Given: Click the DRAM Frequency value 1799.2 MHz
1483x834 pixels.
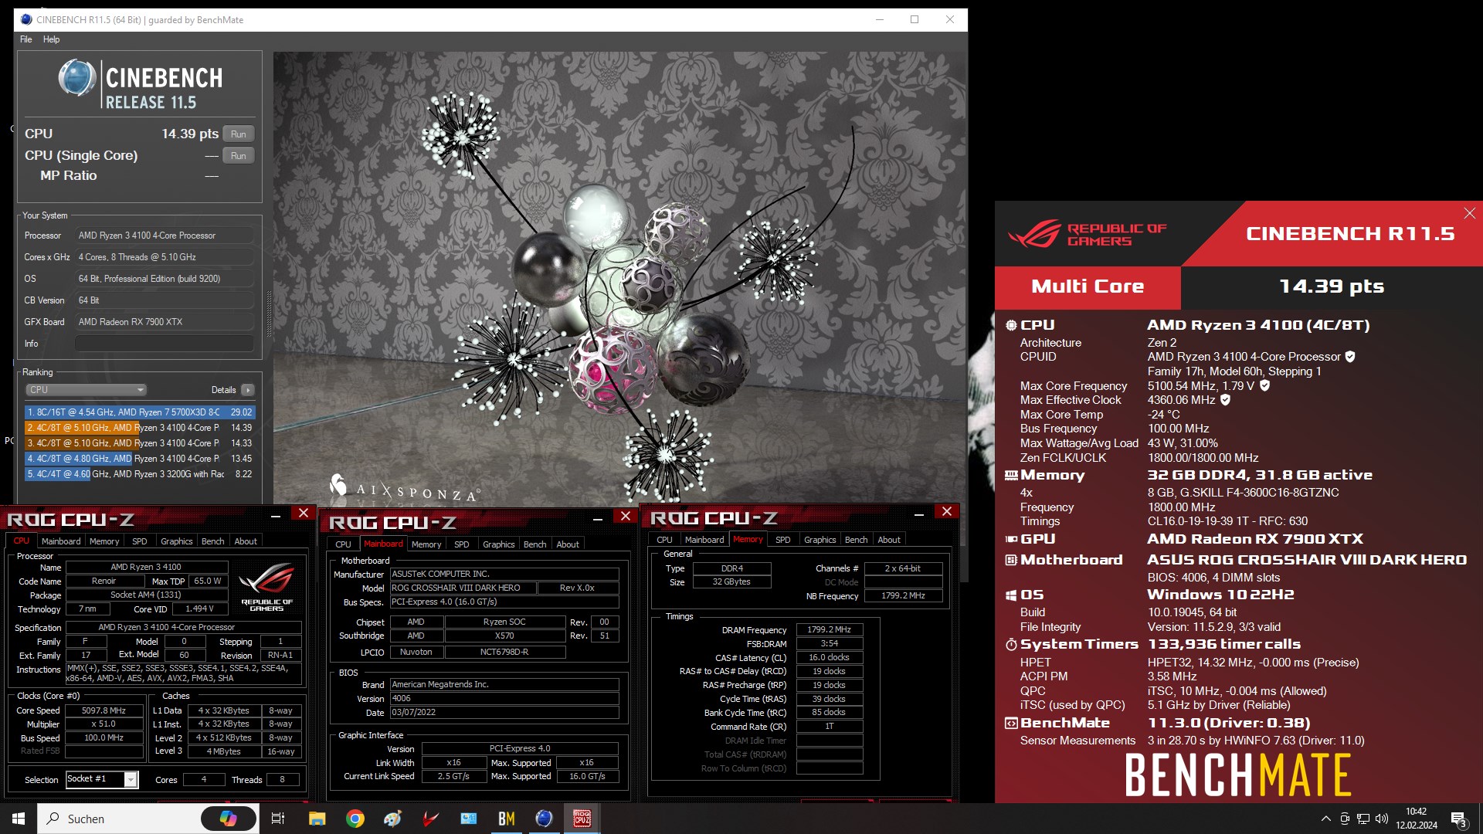Looking at the screenshot, I should click(x=829, y=630).
